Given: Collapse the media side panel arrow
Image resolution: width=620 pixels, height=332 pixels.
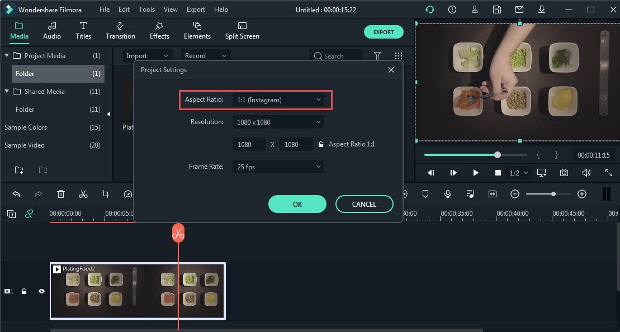Looking at the screenshot, I should pyautogui.click(x=108, y=114).
